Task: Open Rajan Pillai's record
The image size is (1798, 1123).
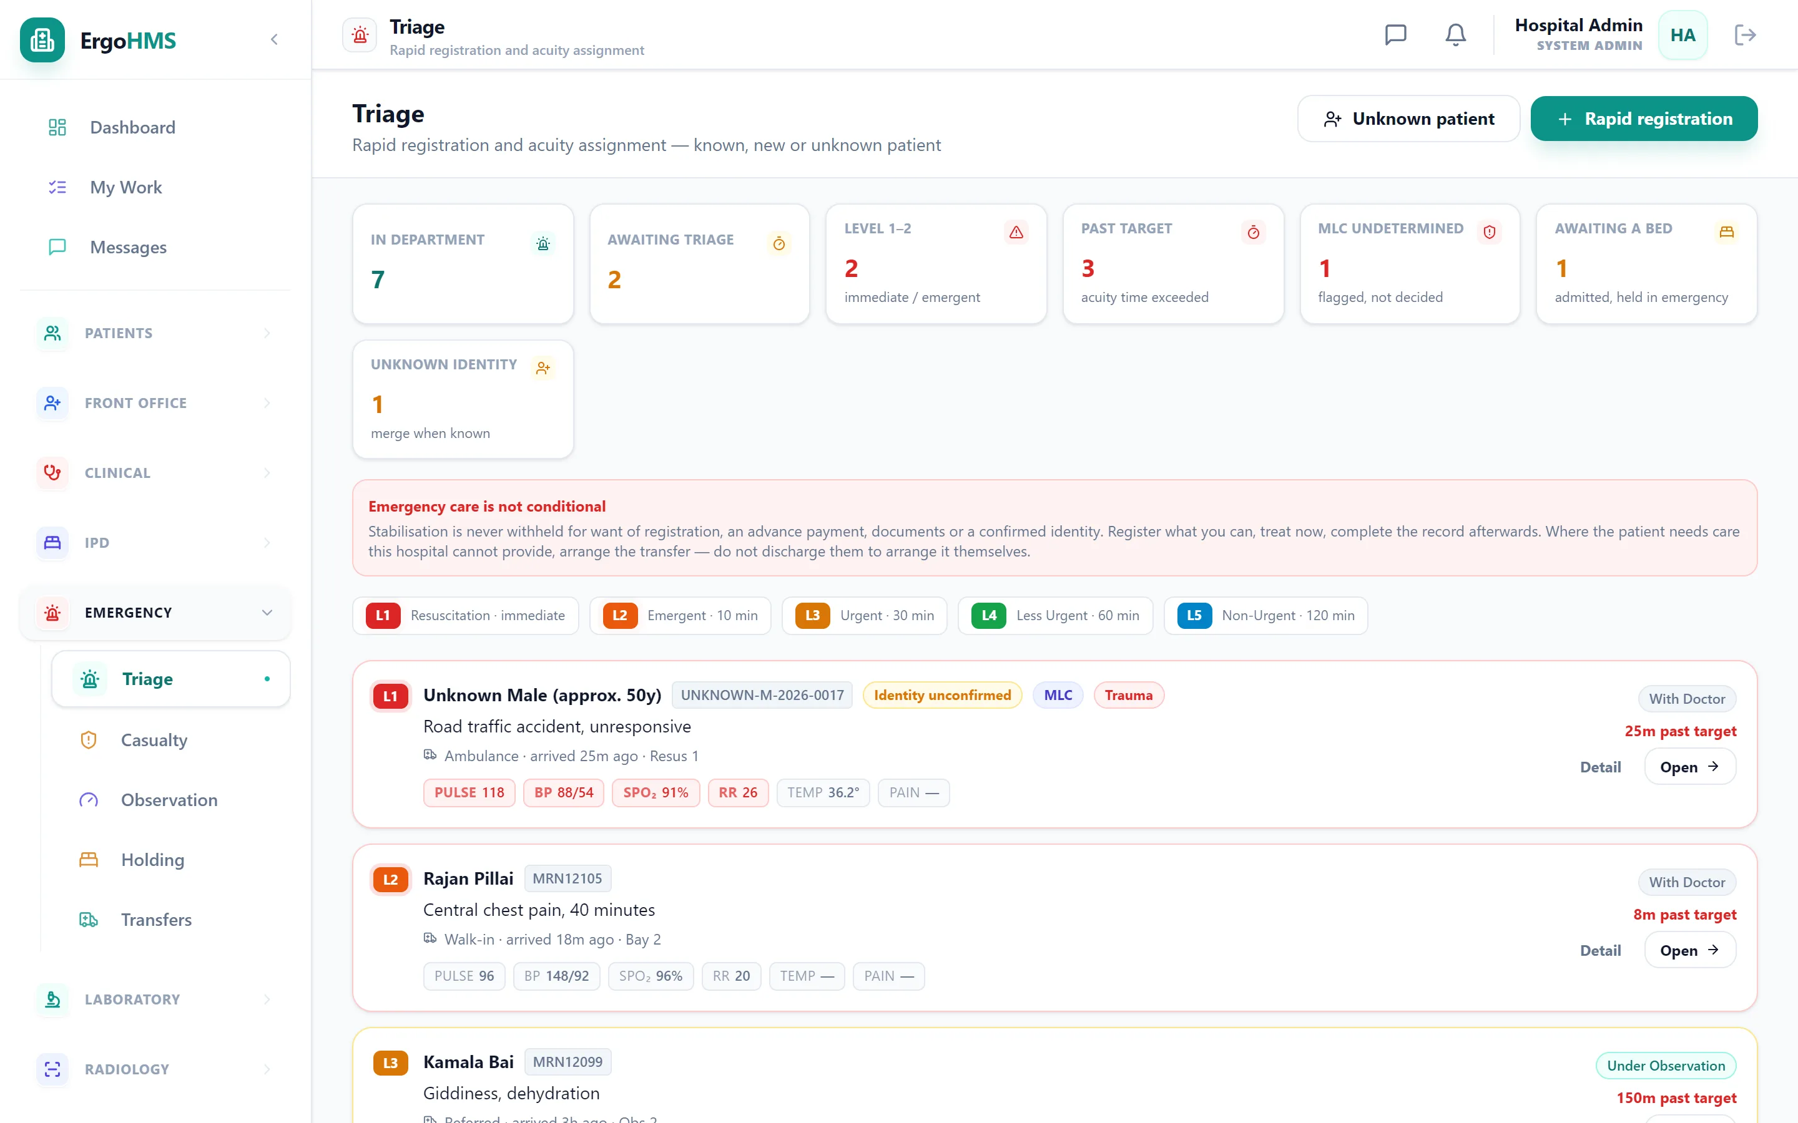Action: (x=1690, y=950)
